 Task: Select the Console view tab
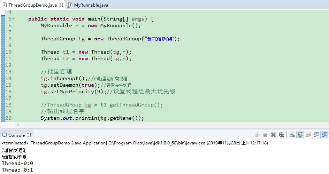pos(17,135)
